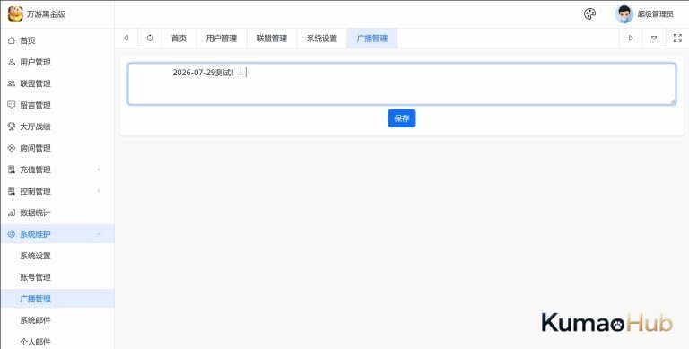Select the 广播管理 tab
Image resolution: width=689 pixels, height=349 pixels.
click(x=372, y=39)
